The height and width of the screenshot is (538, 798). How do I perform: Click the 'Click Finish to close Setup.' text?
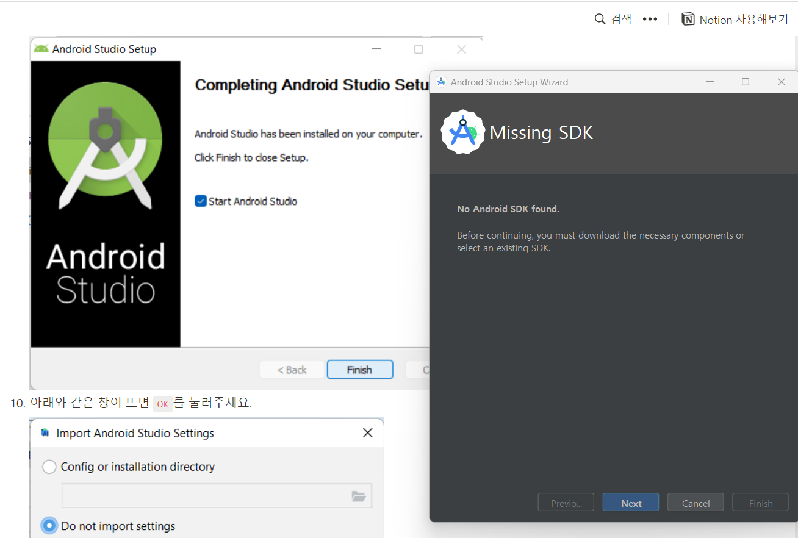tap(251, 157)
